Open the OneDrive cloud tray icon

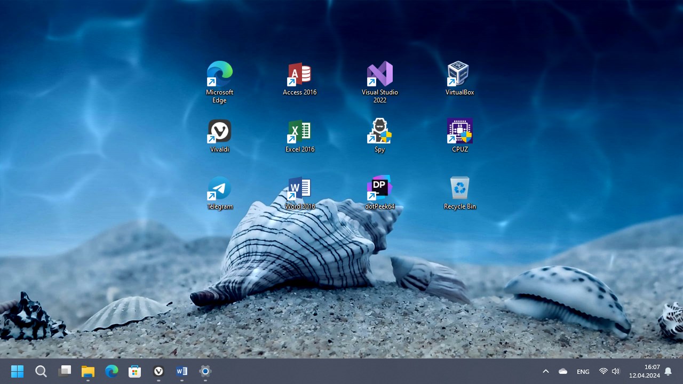pos(563,371)
